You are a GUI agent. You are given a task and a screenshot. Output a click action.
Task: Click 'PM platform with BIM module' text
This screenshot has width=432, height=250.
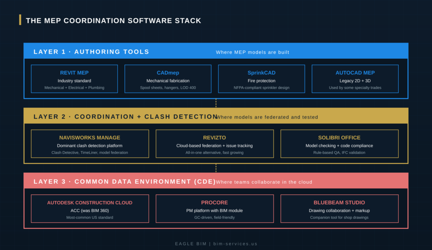[214, 211]
